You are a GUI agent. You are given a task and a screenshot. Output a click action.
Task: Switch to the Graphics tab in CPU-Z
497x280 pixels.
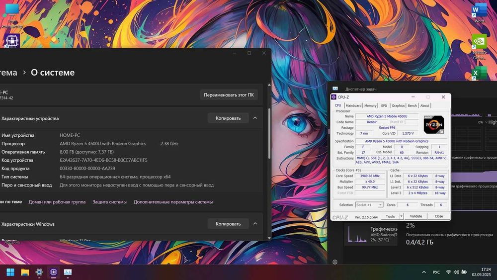[398, 105]
